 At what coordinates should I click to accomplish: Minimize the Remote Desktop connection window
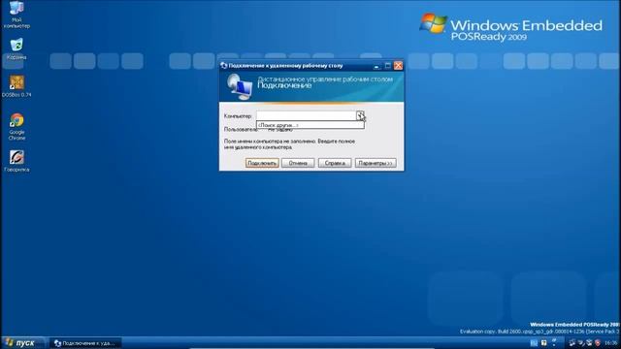[376, 66]
